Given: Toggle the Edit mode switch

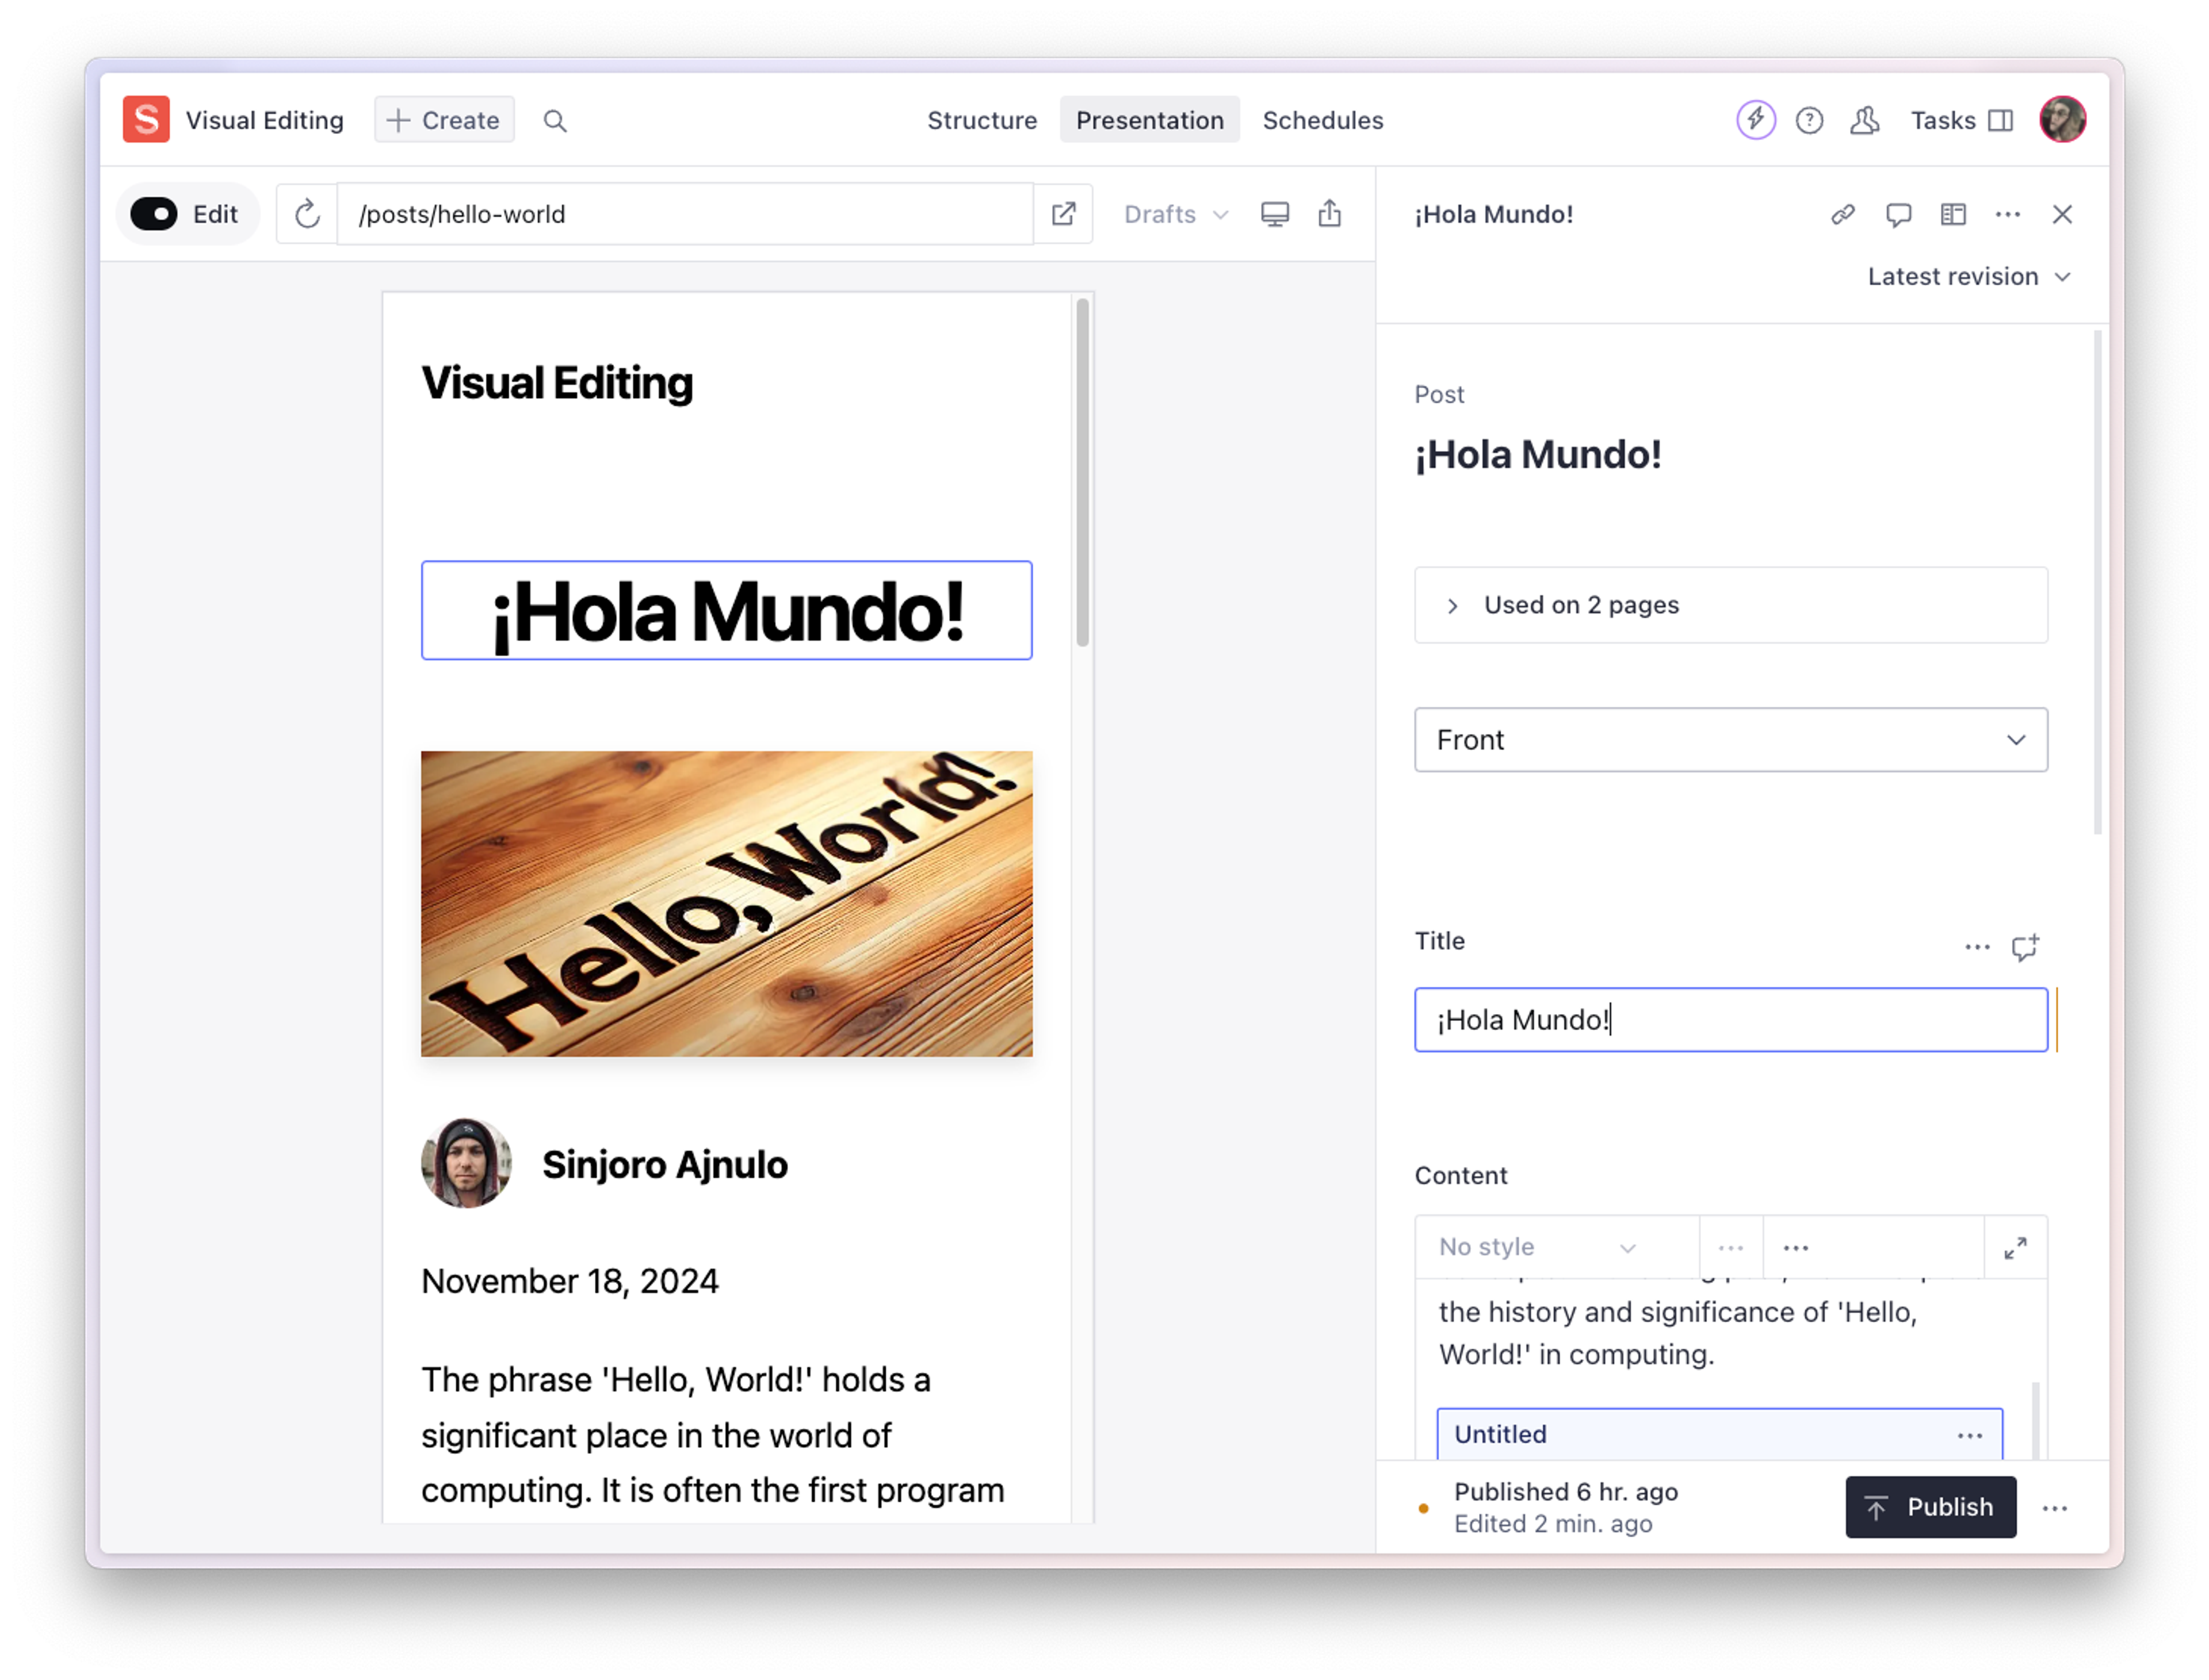Looking at the screenshot, I should click(155, 214).
